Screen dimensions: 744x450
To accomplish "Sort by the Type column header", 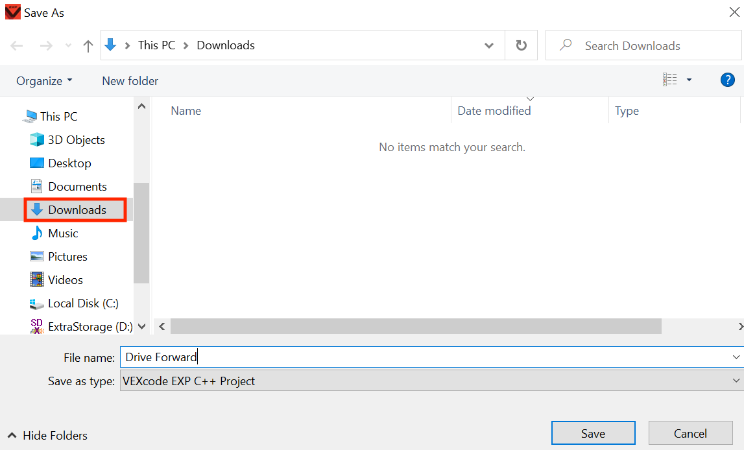I will [627, 111].
